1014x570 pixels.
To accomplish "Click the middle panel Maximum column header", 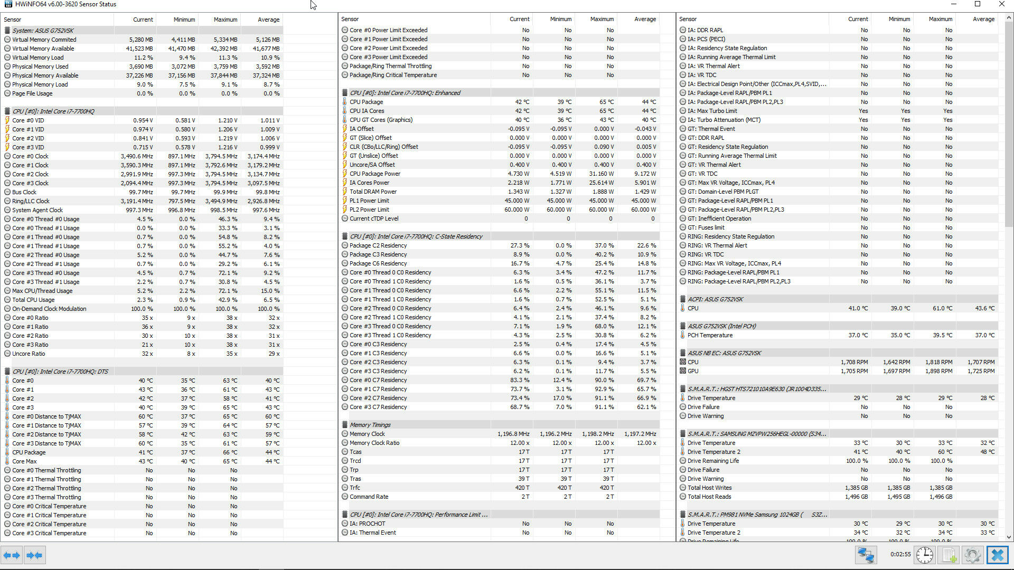I will pyautogui.click(x=596, y=19).
